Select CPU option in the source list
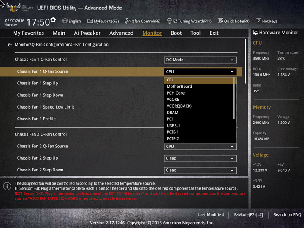The width and height of the screenshot is (304, 228). [199, 80]
